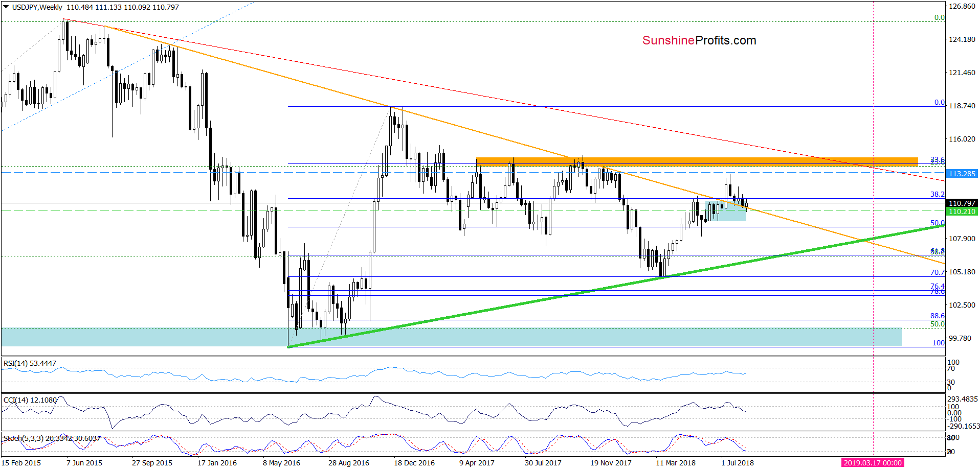The height and width of the screenshot is (470, 980).
Task: Click the large light-blue support zone rectangle
Action: click(x=451, y=337)
